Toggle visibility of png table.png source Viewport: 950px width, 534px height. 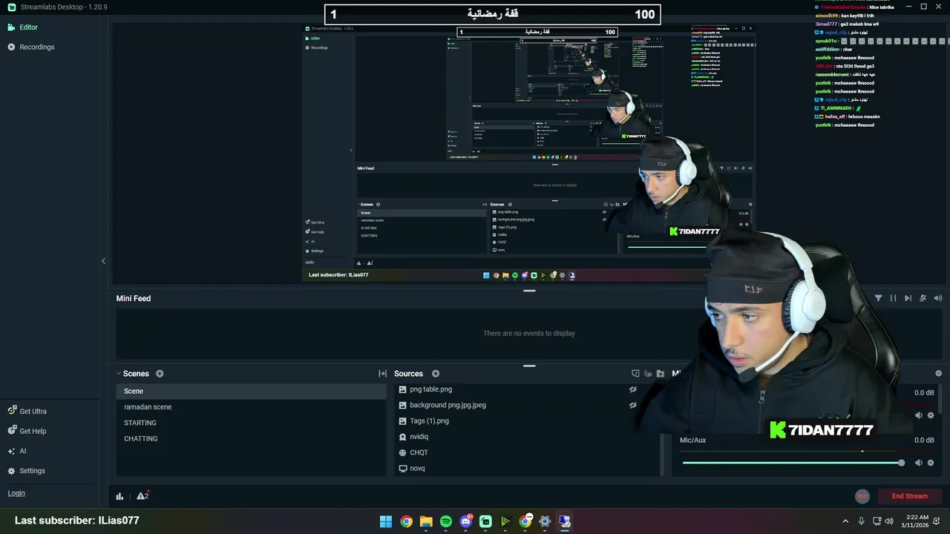633,389
